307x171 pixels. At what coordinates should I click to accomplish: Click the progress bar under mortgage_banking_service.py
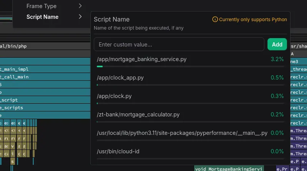(x=190, y=66)
